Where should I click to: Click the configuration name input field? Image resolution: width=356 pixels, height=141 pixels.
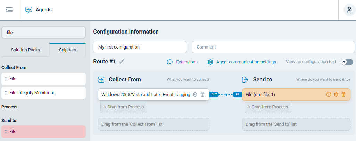tap(140, 47)
